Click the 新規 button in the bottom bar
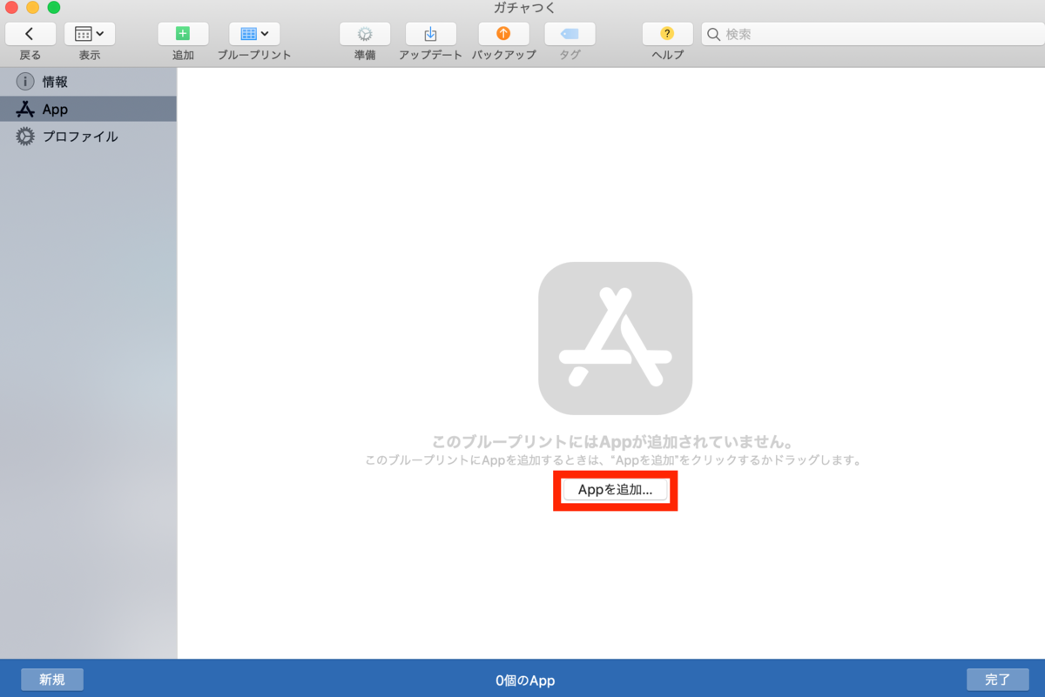1045x697 pixels. (x=52, y=680)
